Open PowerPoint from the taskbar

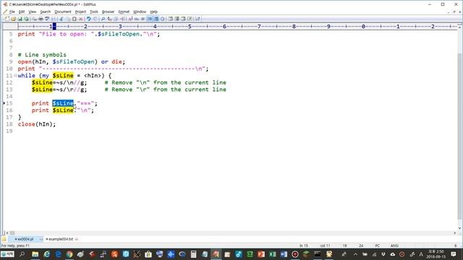[x=261, y=254]
